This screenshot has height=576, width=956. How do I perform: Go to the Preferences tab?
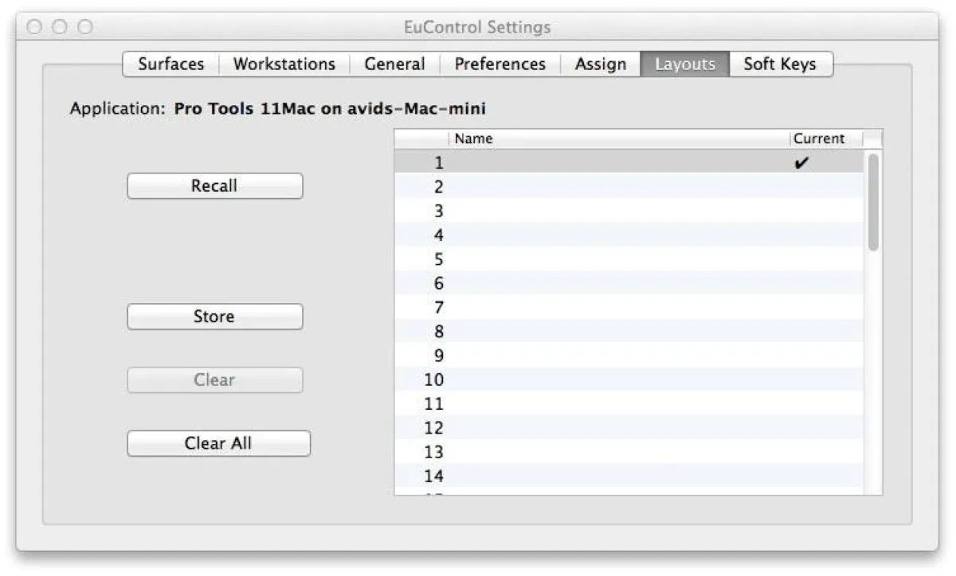tap(500, 64)
